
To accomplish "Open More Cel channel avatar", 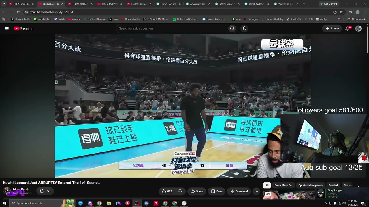I will click(x=7, y=191).
